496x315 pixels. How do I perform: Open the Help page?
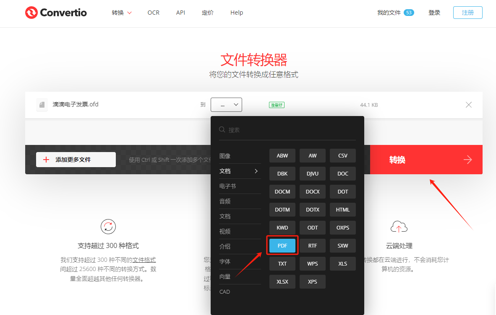pyautogui.click(x=237, y=13)
